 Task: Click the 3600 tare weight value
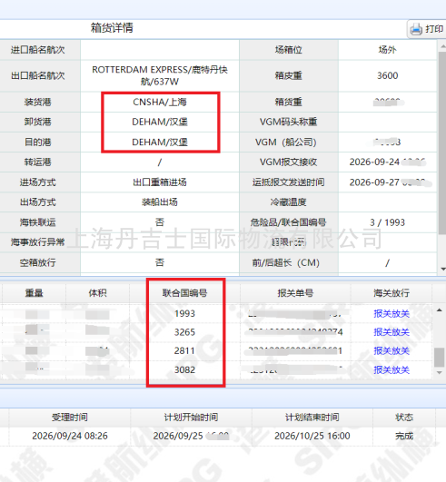pos(388,75)
